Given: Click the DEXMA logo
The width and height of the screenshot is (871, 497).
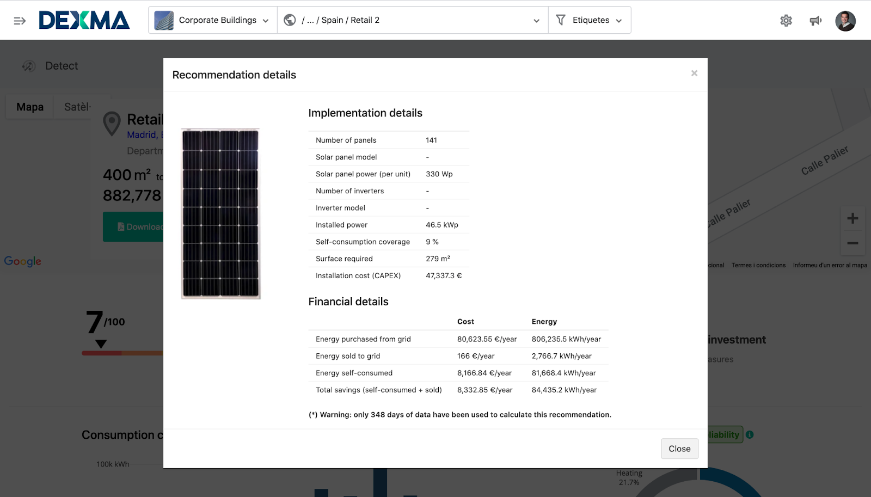Looking at the screenshot, I should click(x=84, y=21).
